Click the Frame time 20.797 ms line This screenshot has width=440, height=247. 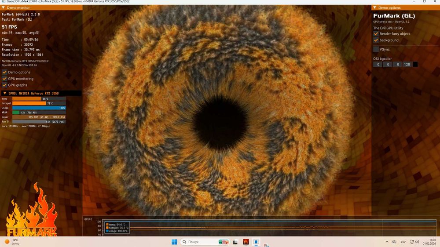click(x=21, y=50)
